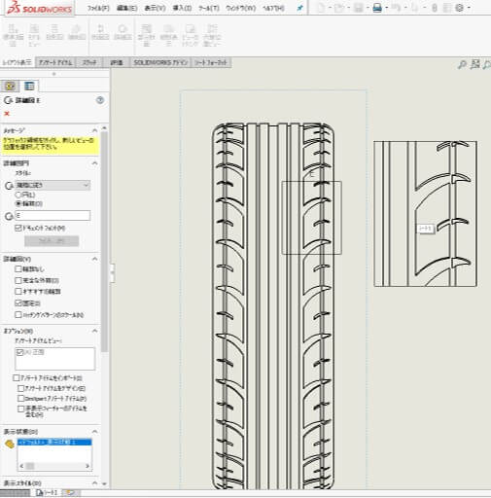Viewport: 491px width, 498px height.
Task: Toggle the 固定 checkbox
Action: tap(18, 303)
